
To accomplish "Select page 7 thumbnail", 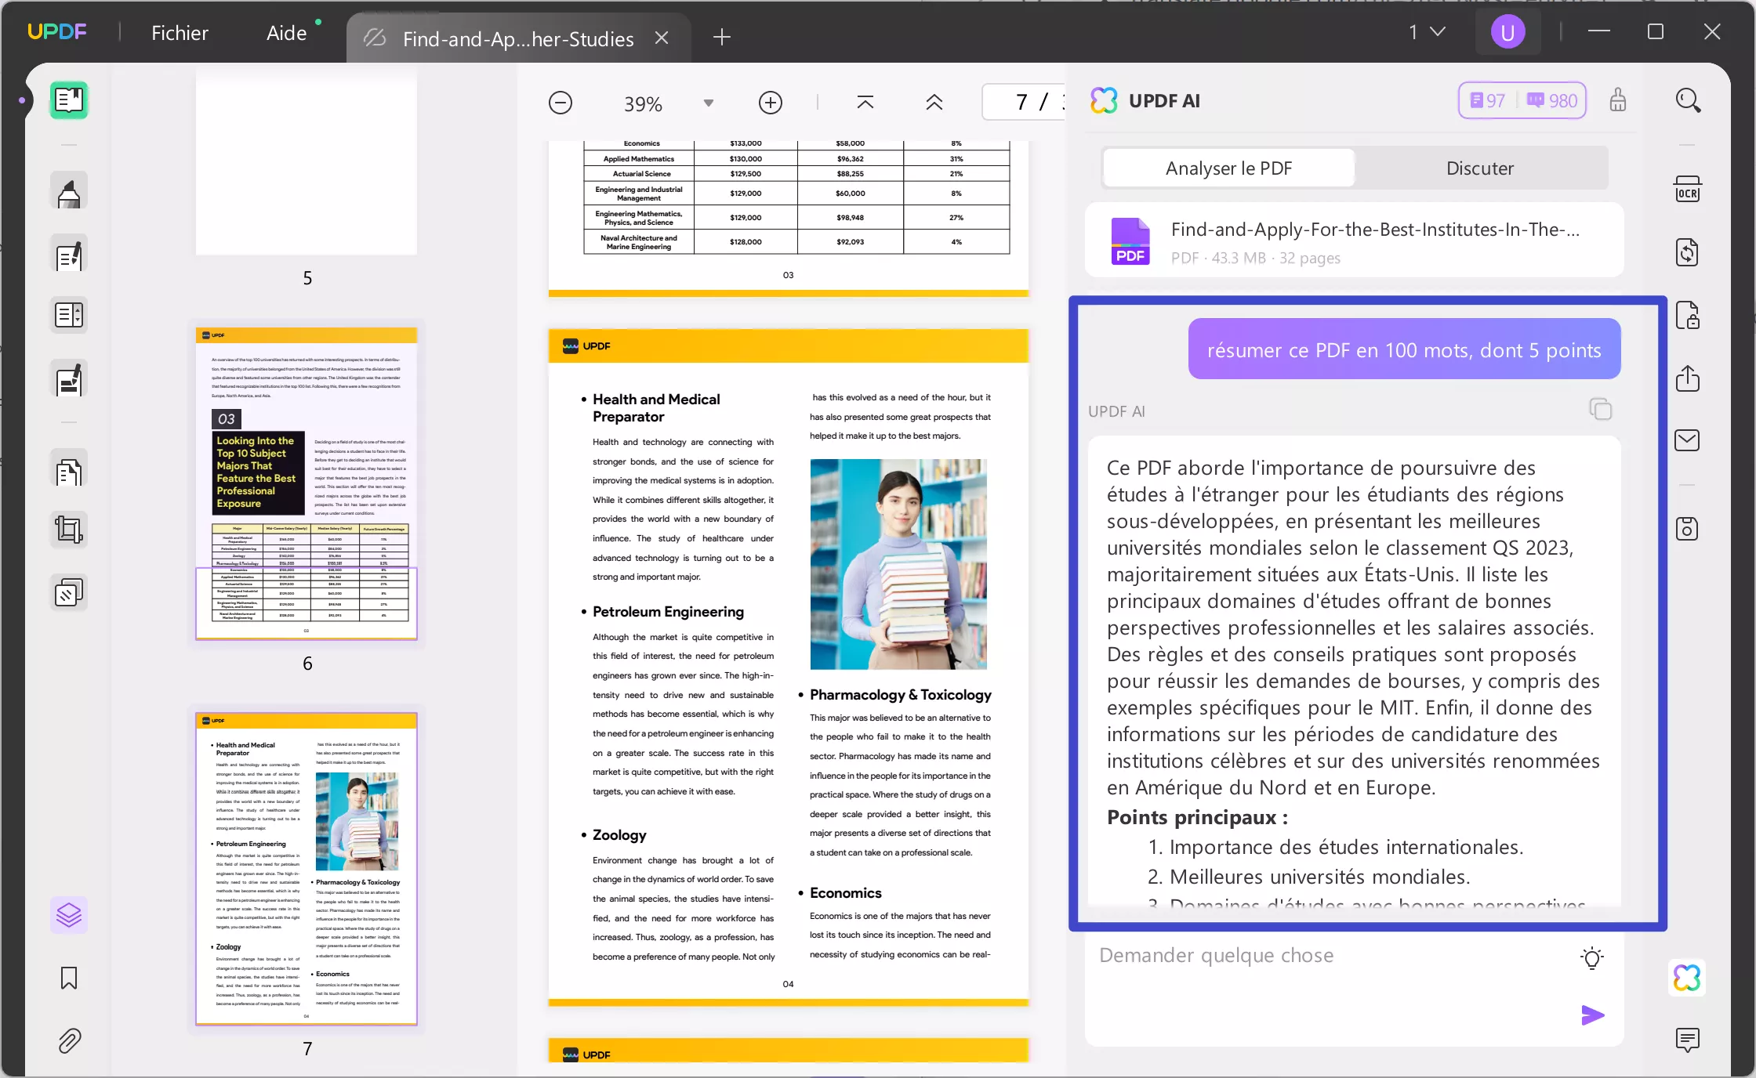I will pyautogui.click(x=307, y=868).
